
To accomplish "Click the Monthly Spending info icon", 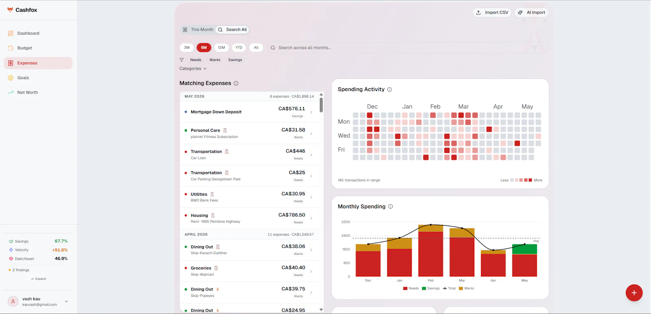I will click(x=391, y=207).
